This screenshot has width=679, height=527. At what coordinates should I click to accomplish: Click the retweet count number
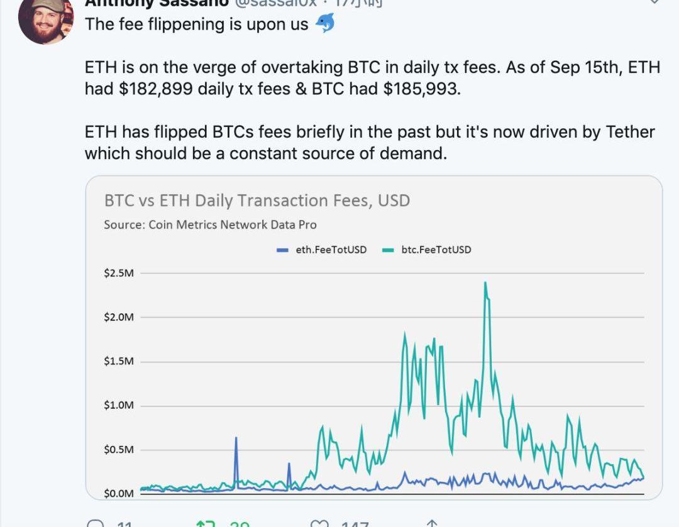tap(240, 524)
